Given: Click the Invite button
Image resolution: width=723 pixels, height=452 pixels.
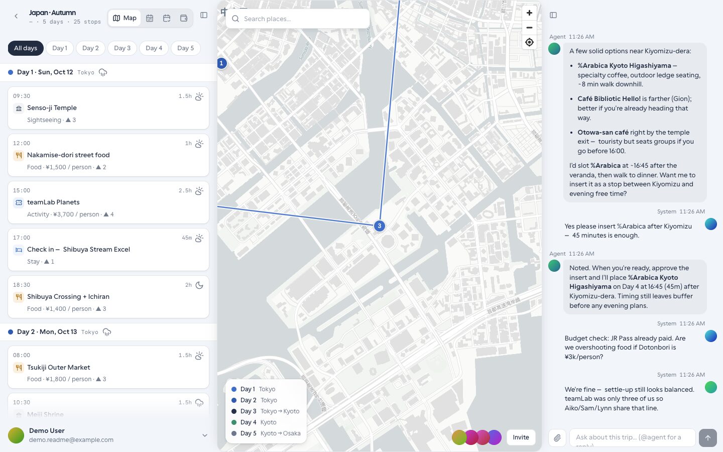Looking at the screenshot, I should pyautogui.click(x=521, y=437).
